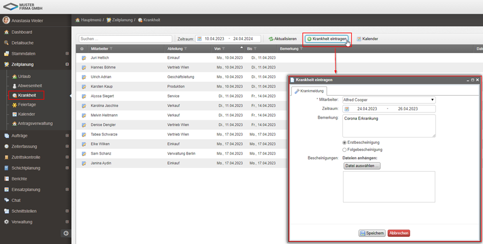
Task: Click the edit icon beside Juri Hettich
Action: [x=83, y=58]
